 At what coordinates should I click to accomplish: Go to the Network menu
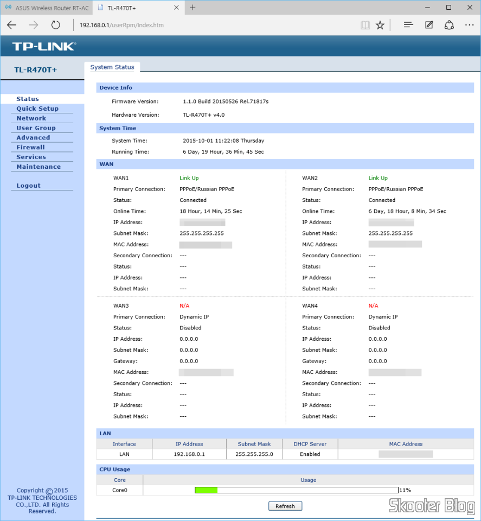tap(31, 118)
